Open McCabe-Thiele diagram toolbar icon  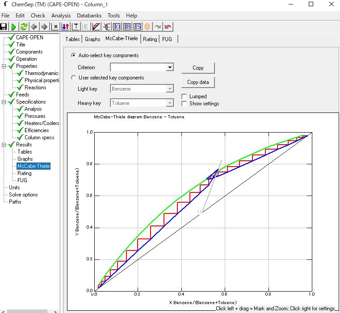96,27
